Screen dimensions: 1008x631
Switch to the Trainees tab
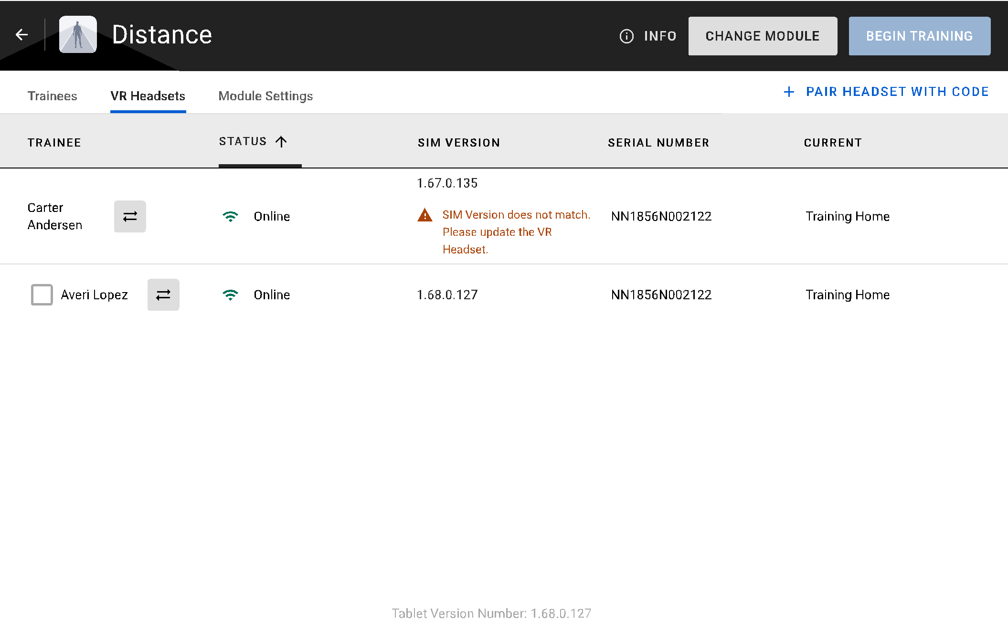pyautogui.click(x=53, y=95)
